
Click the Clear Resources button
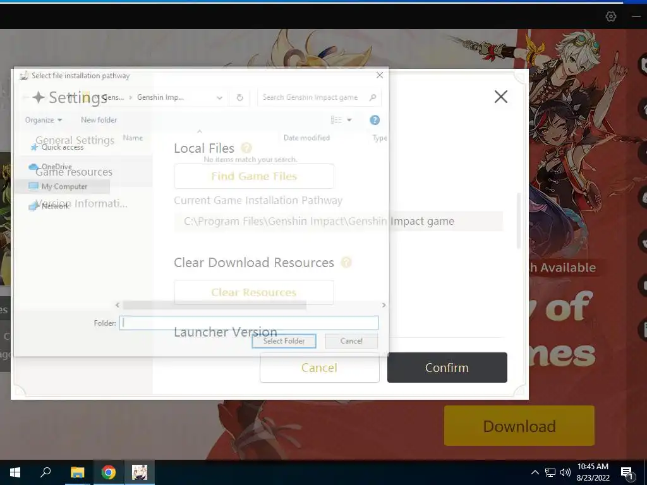254,292
